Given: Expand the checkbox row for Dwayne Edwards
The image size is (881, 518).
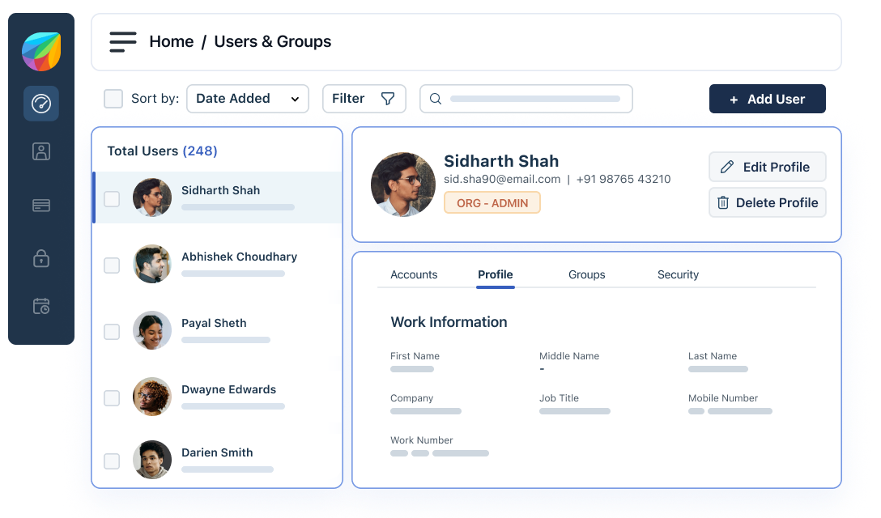Looking at the screenshot, I should pos(112,397).
